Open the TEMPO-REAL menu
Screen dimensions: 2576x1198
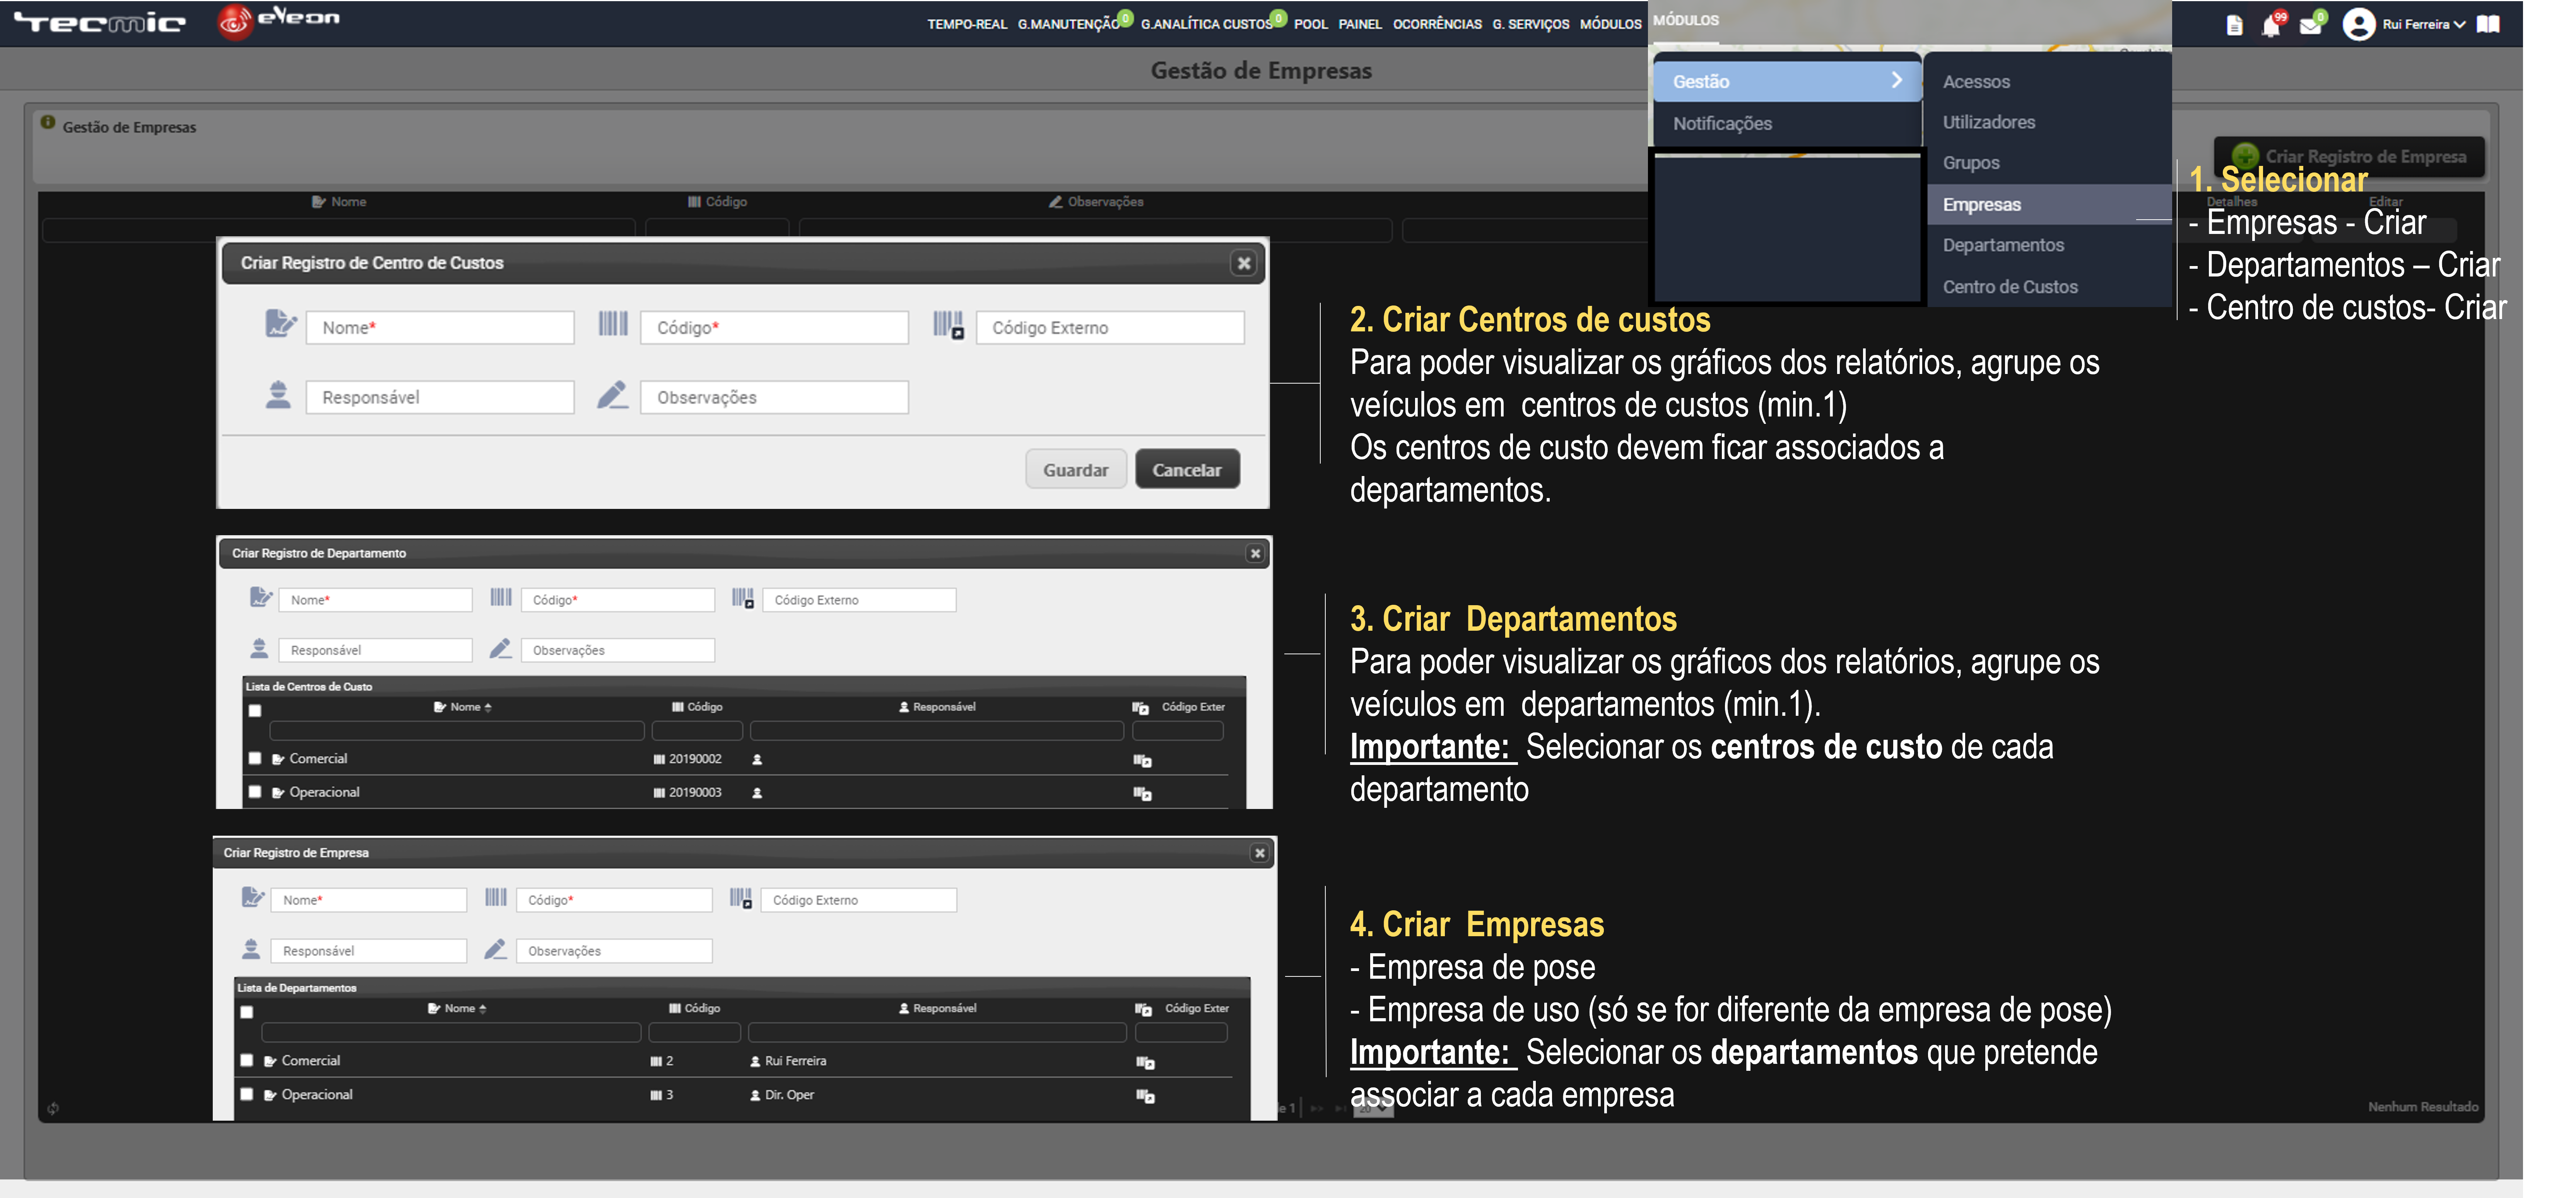(967, 24)
